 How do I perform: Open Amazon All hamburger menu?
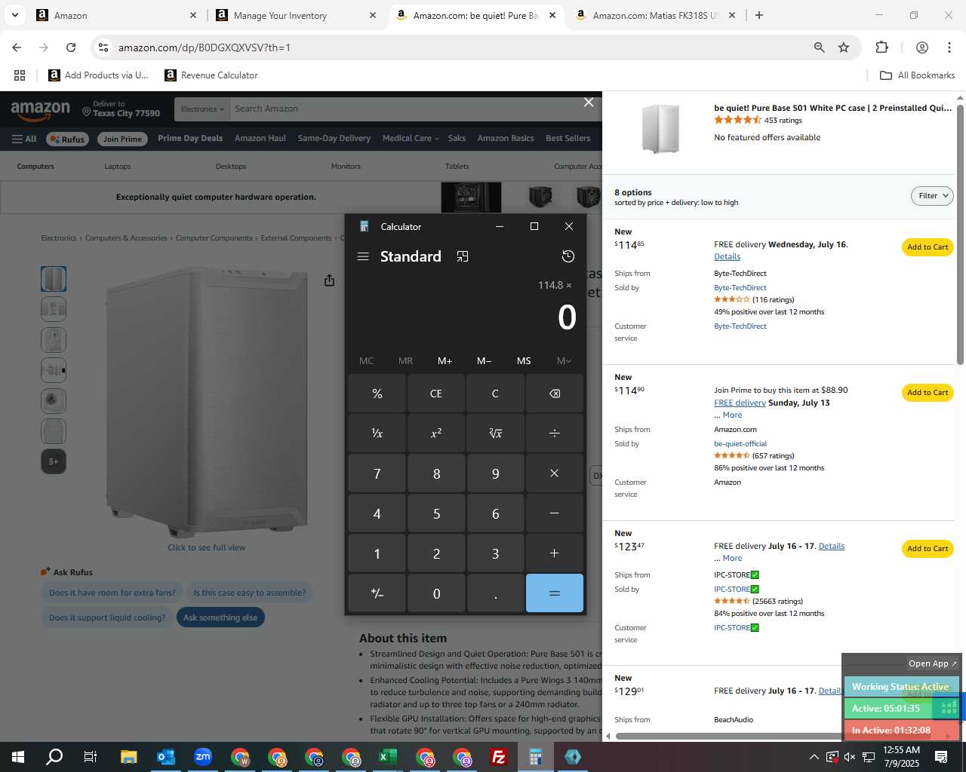24,139
